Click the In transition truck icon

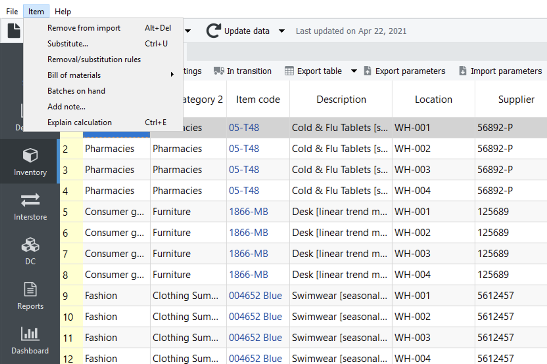pos(219,71)
